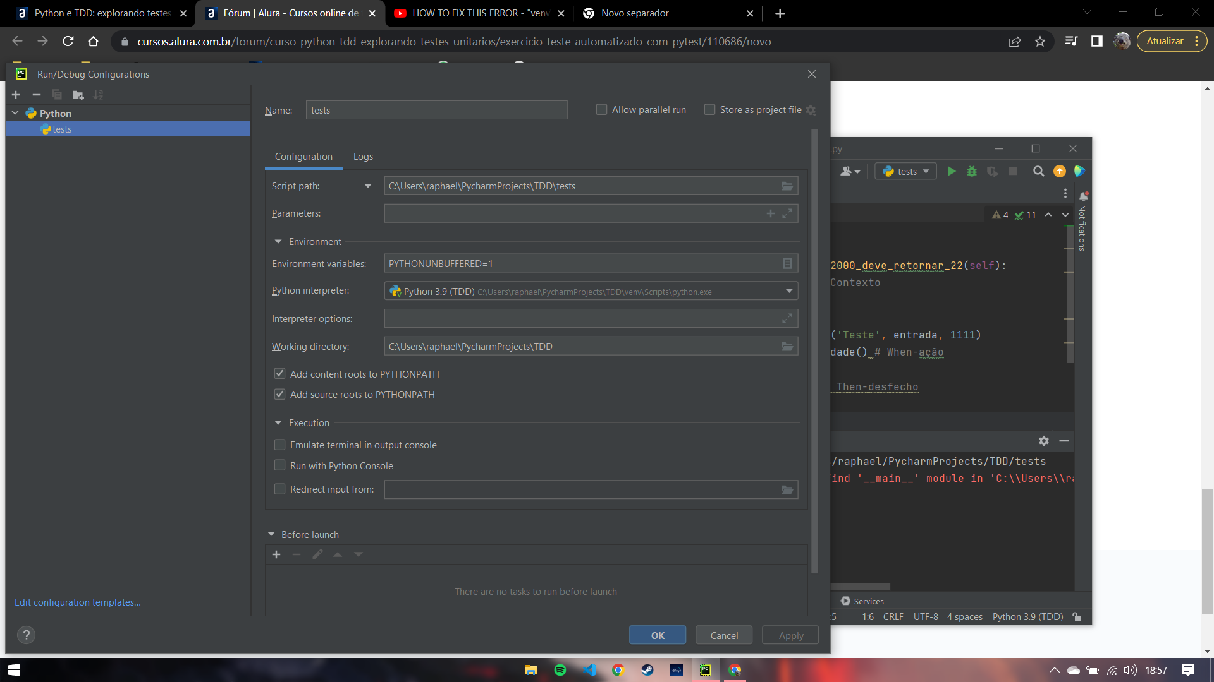
Task: Switch to Python e TDD browser tab
Action: (101, 13)
